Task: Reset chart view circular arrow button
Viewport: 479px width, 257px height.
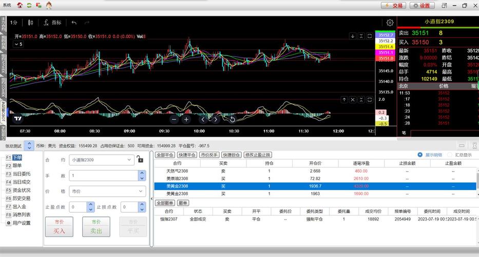Action: coord(232,119)
